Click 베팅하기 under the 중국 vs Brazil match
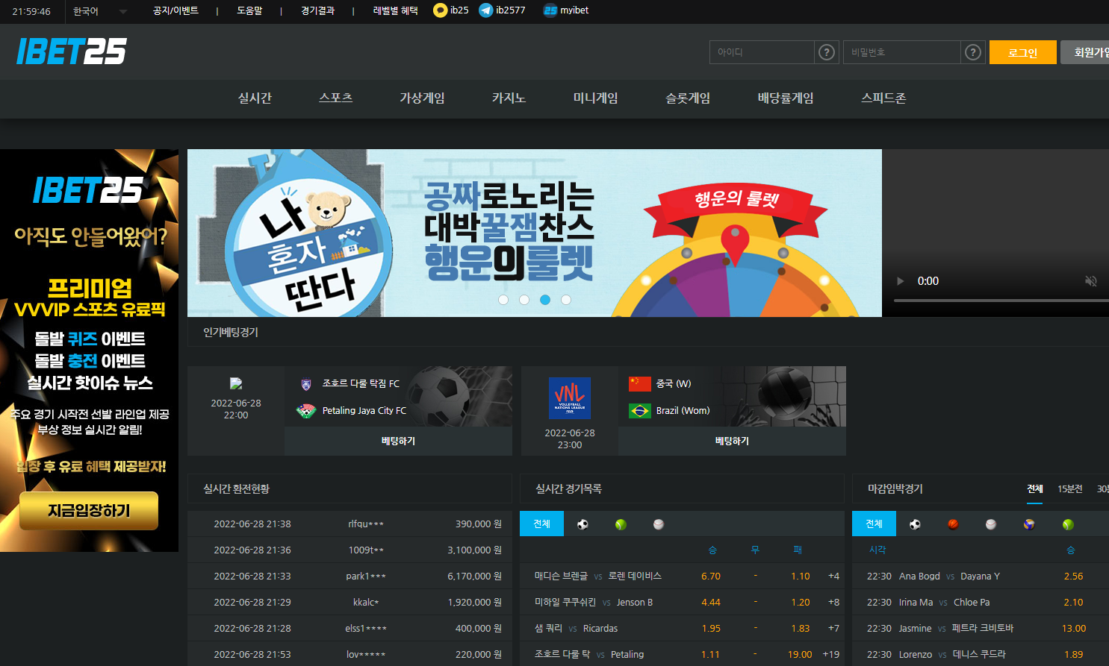Screen dimensions: 1109x666 point(732,441)
